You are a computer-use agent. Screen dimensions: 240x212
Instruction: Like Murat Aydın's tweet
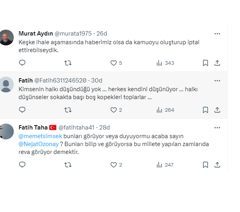tap(113, 63)
